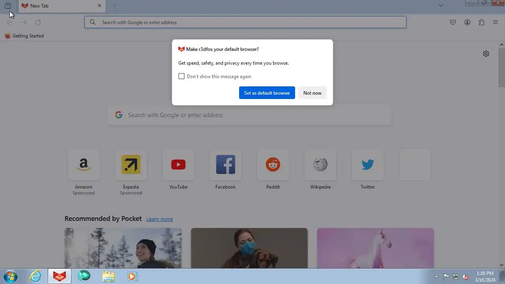Focus the toolbar address bar
Viewport: 505px width, 284px height.
click(x=245, y=22)
